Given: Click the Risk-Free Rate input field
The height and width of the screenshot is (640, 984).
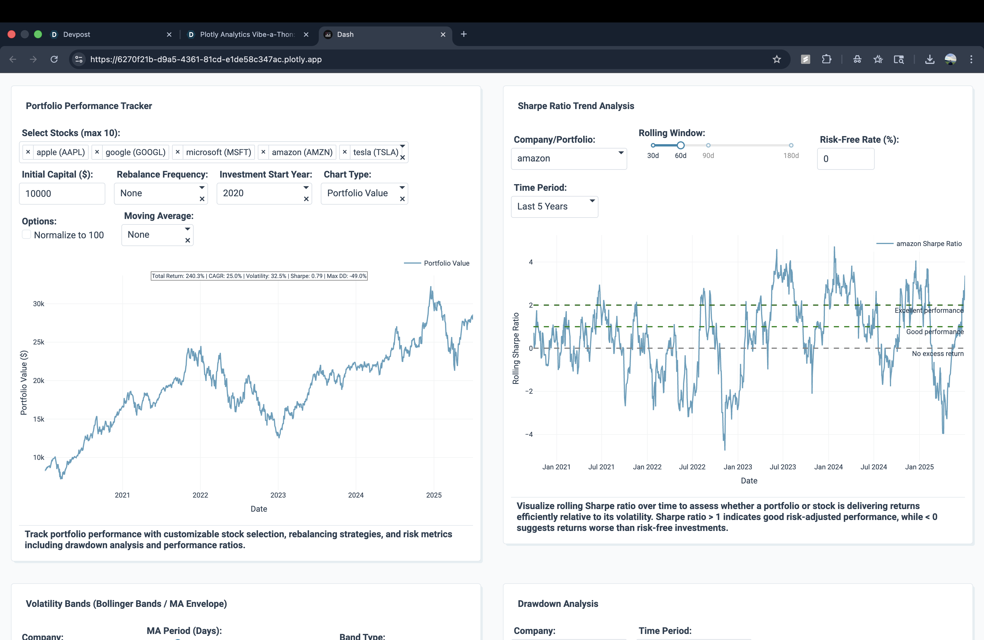Looking at the screenshot, I should coord(846,159).
